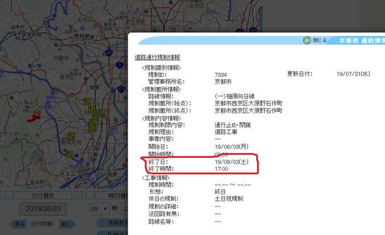Click the route 9 shield on the map
The width and height of the screenshot is (385, 235).
point(119,66)
